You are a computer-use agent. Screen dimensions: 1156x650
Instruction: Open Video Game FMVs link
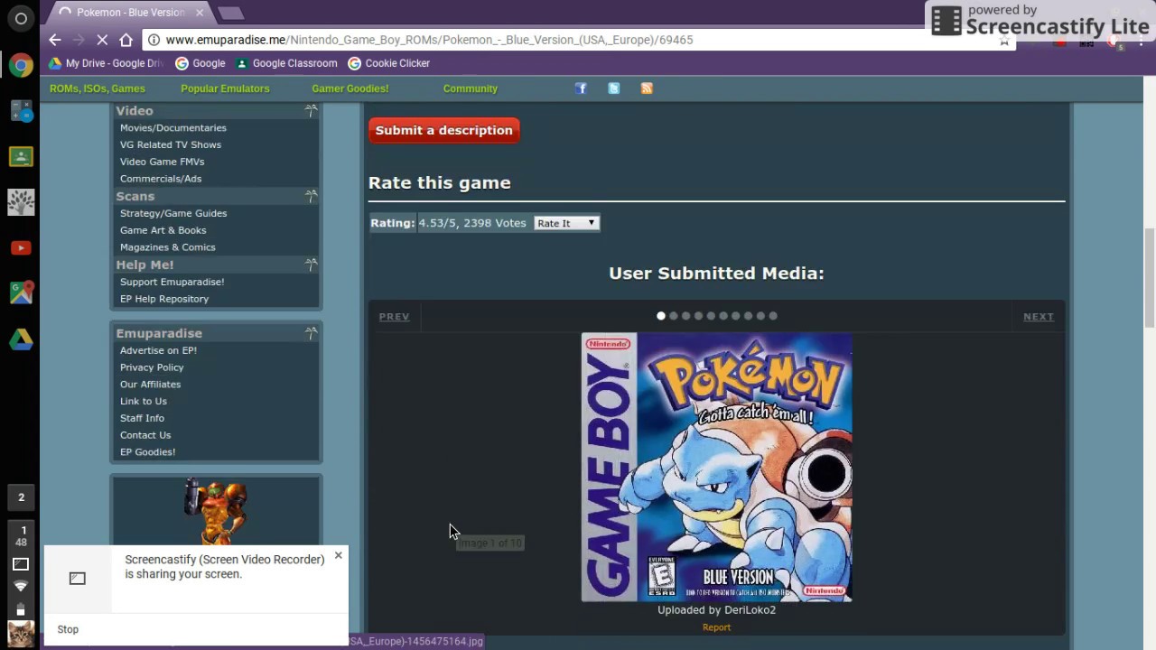(163, 162)
